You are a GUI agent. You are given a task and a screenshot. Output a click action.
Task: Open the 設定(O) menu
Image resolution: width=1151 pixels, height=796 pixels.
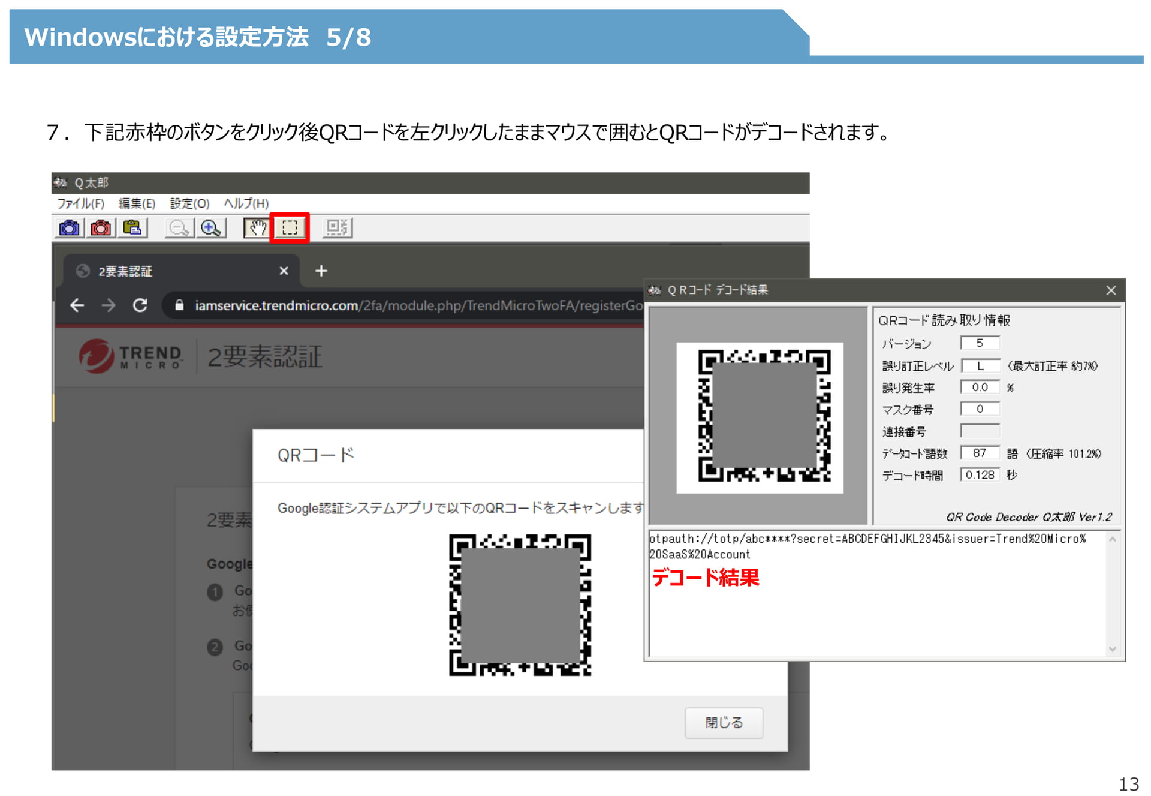click(x=189, y=203)
